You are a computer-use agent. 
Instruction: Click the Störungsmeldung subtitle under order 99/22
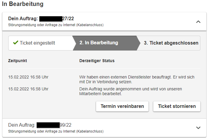point(56,131)
